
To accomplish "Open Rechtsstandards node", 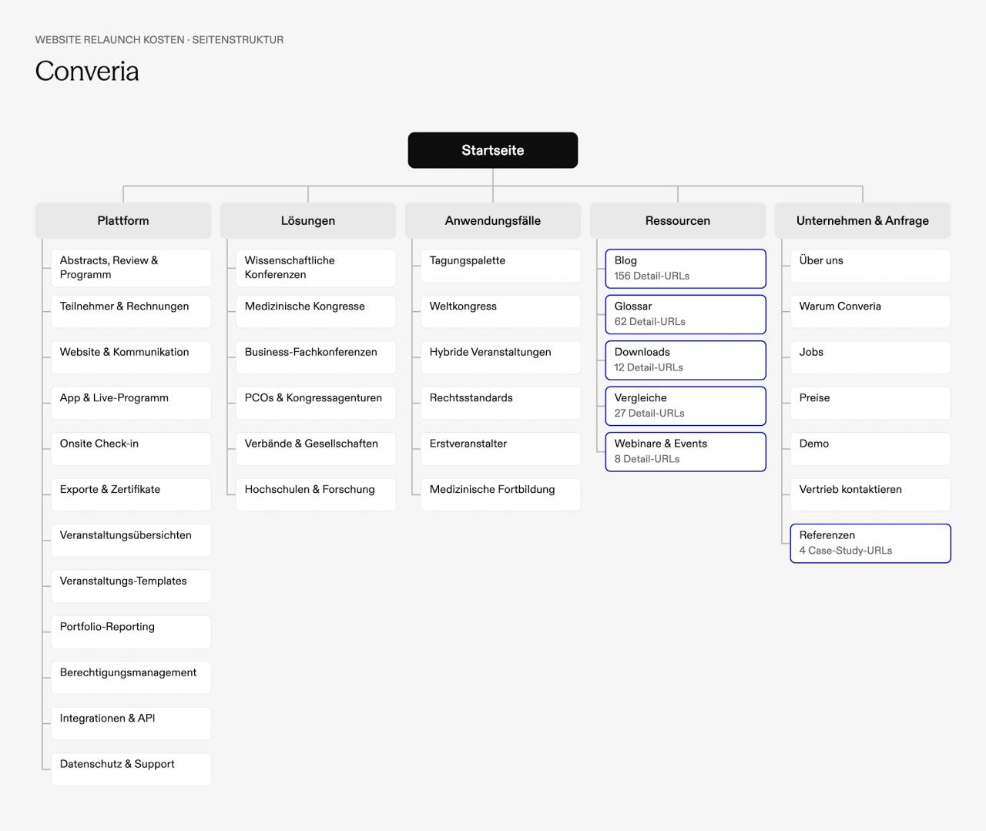I will pos(501,403).
